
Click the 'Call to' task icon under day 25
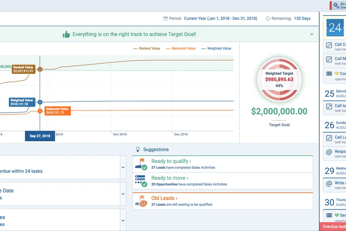(329, 107)
